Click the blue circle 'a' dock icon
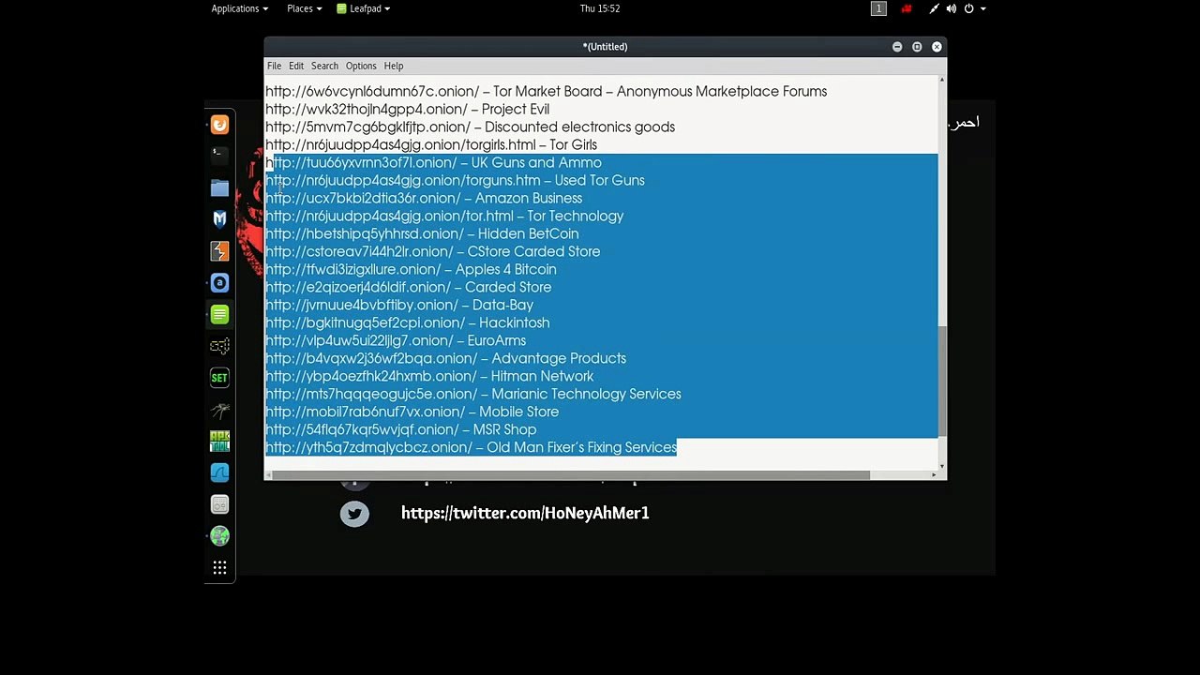This screenshot has height=675, width=1200. (x=219, y=282)
